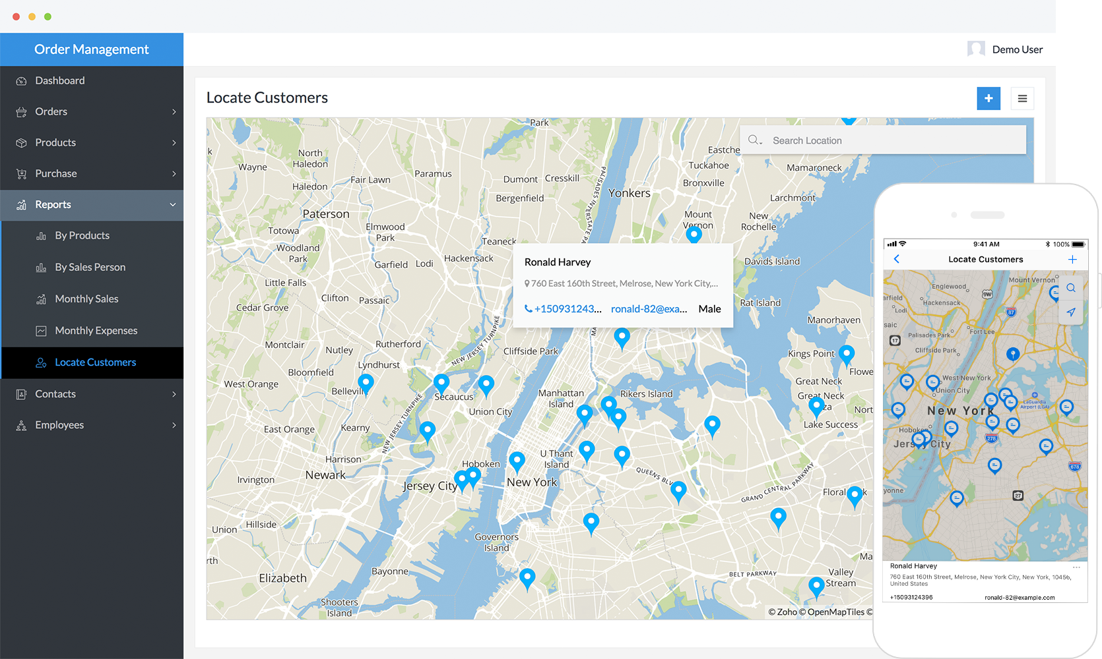Screen dimensions: 1102x659
Task: Click the map pin near Mount Vernon
Action: (694, 234)
